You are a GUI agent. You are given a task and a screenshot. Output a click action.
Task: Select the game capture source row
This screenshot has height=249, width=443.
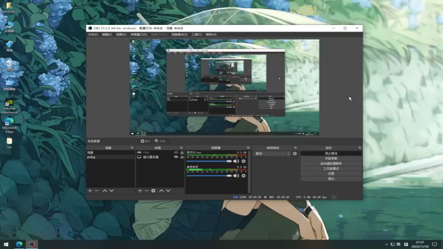160,153
